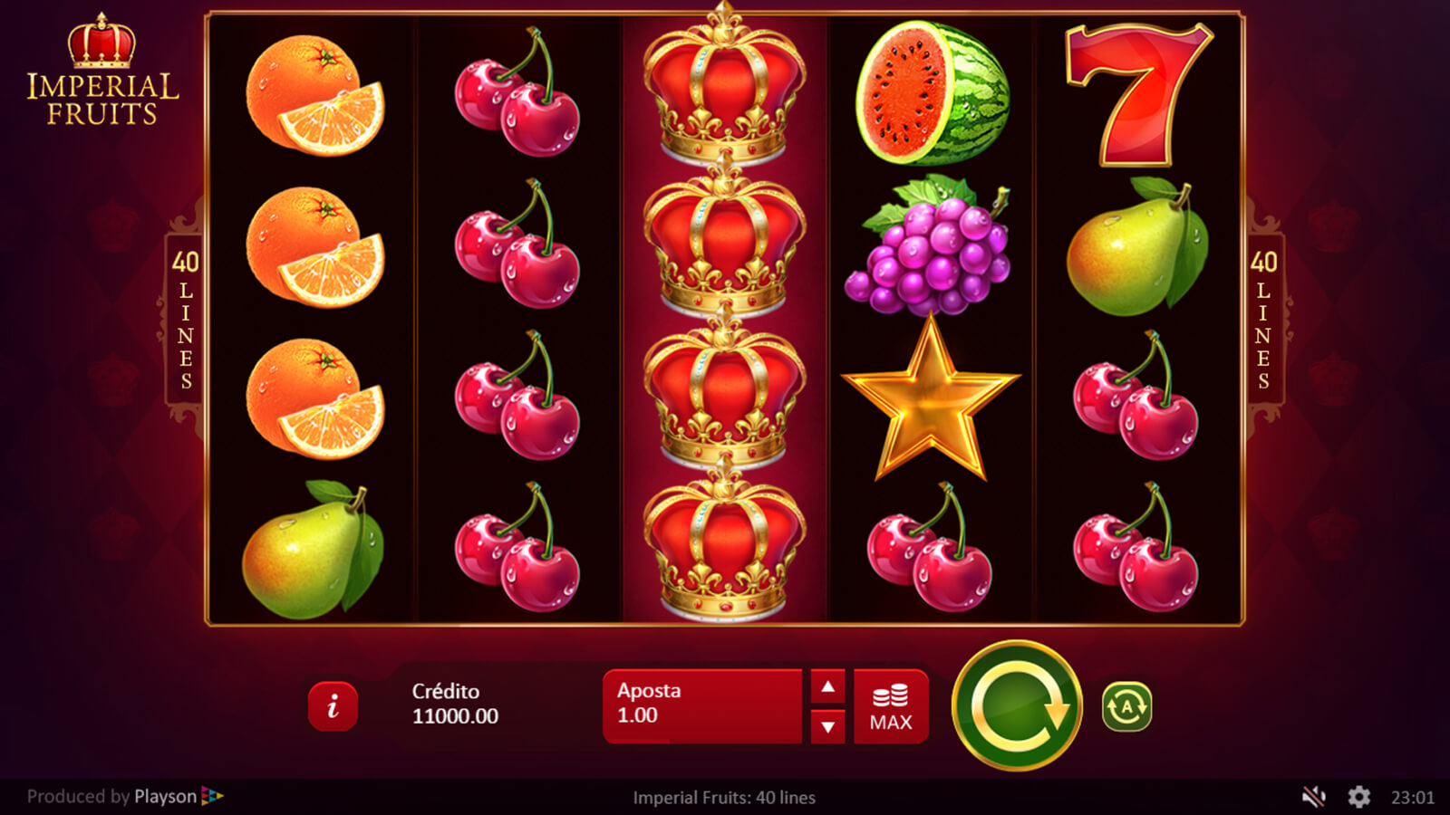Open settings using the gear icon
1450x815 pixels.
[x=1358, y=797]
